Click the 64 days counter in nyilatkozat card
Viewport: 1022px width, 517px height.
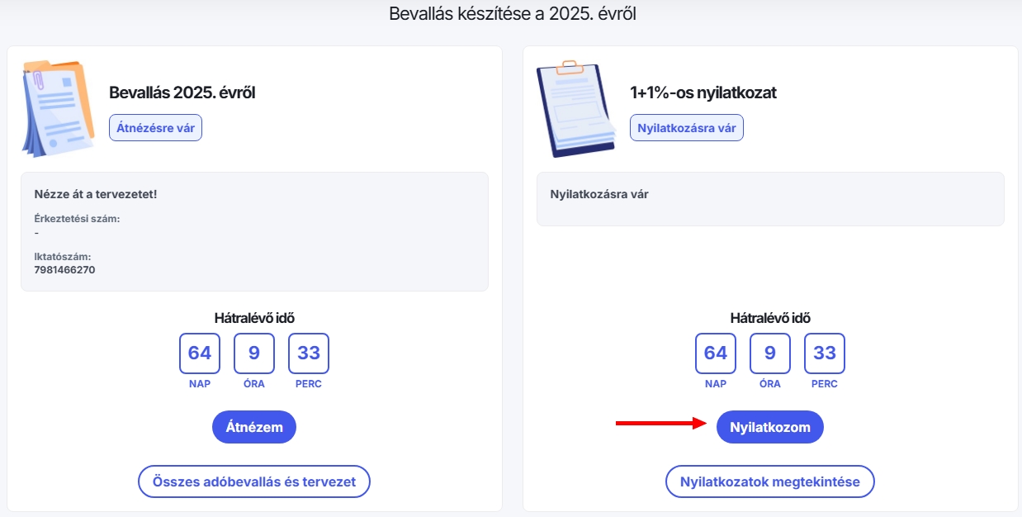click(x=716, y=353)
